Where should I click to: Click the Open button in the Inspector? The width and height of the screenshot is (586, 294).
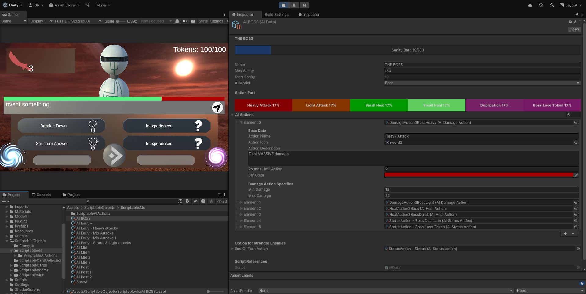[574, 29]
